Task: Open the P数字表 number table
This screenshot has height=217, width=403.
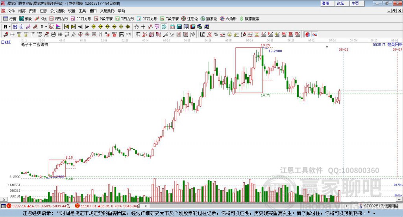Action: [104, 19]
